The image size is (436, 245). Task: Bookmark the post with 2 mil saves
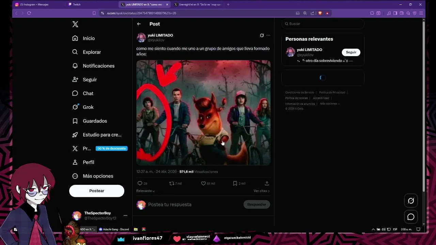235,183
